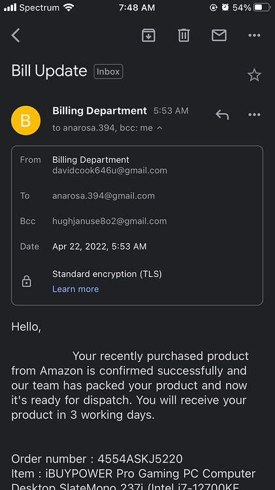Tap the Inbox label tag
This screenshot has height=490, width=275.
click(x=108, y=72)
